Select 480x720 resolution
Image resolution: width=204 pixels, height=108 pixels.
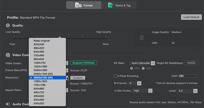pyautogui.click(x=47, y=92)
